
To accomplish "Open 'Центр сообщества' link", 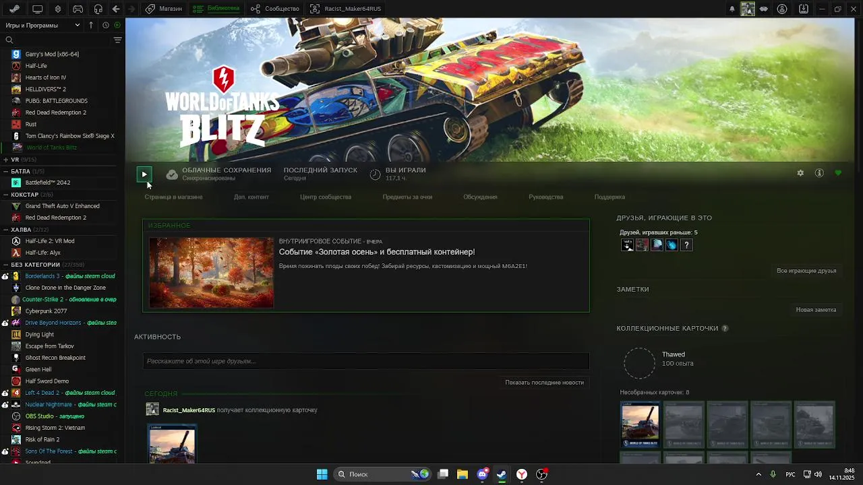I will [x=326, y=197].
